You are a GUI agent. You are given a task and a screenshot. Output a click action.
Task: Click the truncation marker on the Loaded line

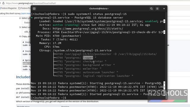164,21
